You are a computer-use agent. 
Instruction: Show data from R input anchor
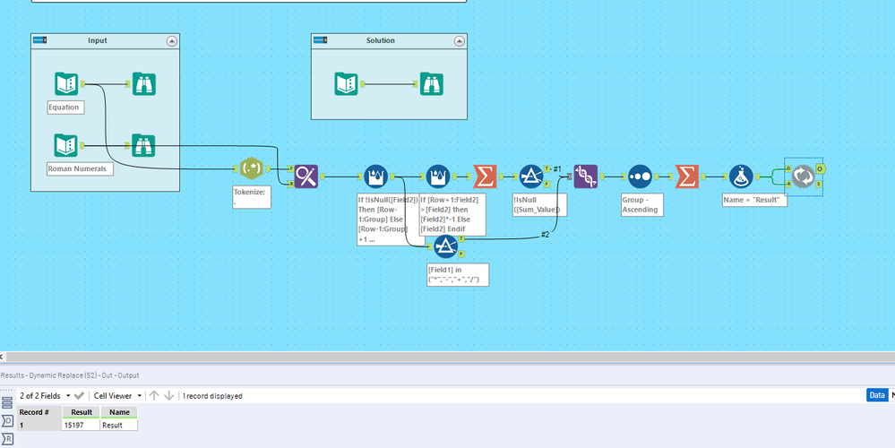click(7, 439)
